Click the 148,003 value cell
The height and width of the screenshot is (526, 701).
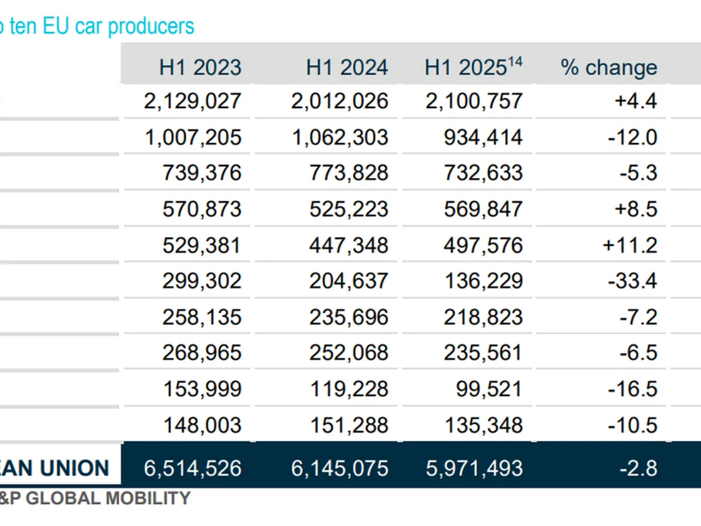pyautogui.click(x=202, y=425)
